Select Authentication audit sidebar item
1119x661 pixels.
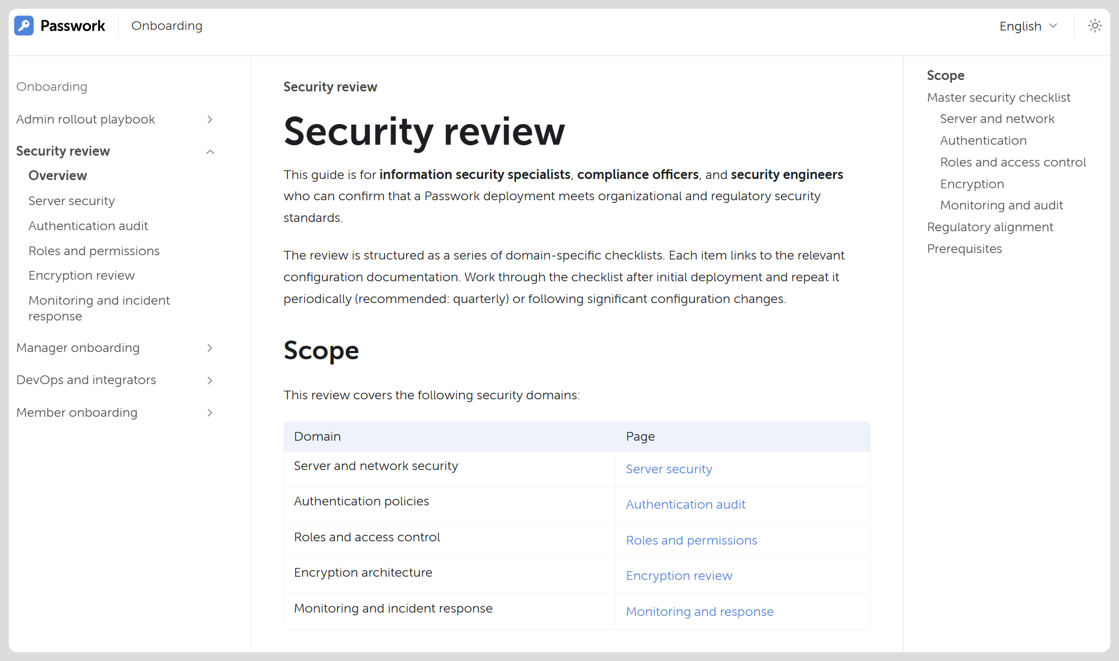tap(88, 226)
